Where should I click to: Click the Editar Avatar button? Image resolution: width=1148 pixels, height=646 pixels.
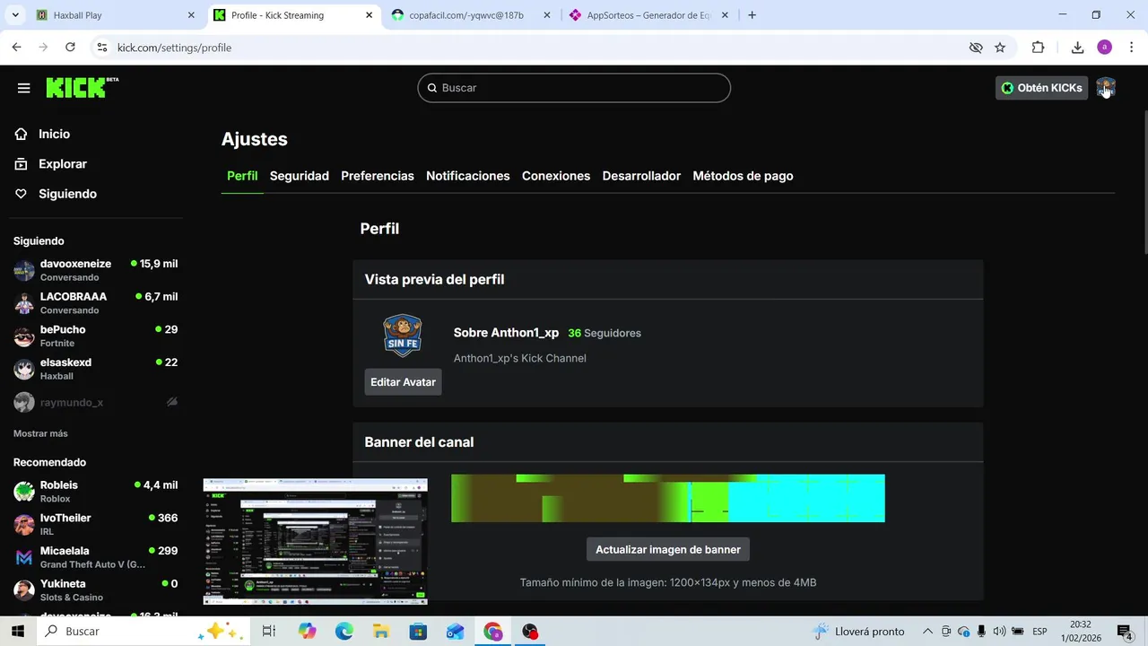(x=403, y=382)
